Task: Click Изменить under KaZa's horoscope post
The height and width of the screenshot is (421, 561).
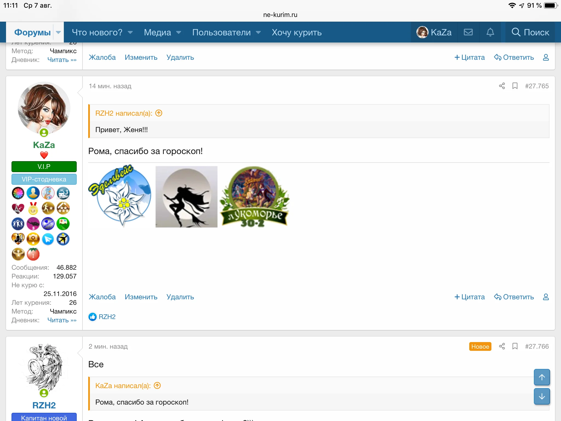Action: pos(141,297)
